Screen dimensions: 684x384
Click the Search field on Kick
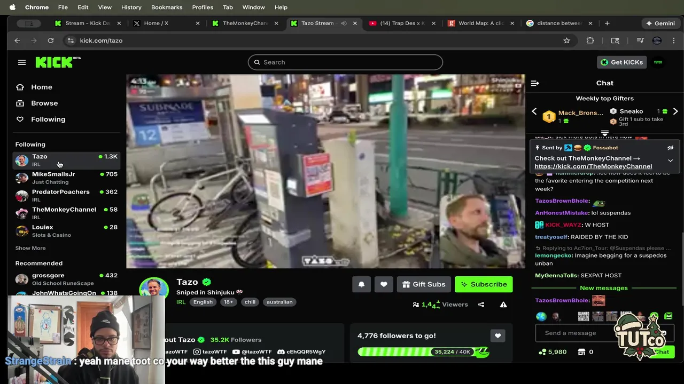point(345,62)
